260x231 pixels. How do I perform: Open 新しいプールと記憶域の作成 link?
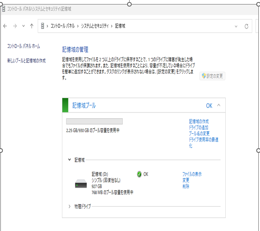pyautogui.click(x=26, y=61)
